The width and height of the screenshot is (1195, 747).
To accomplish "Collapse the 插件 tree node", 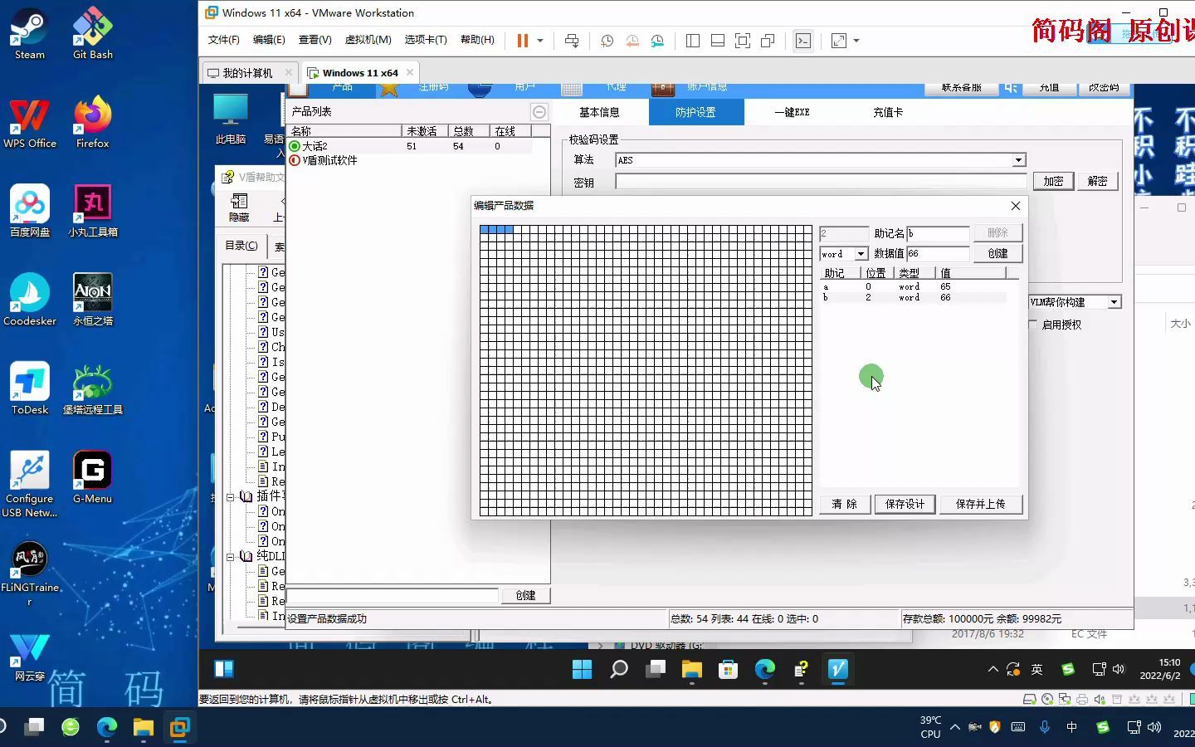I will (231, 496).
